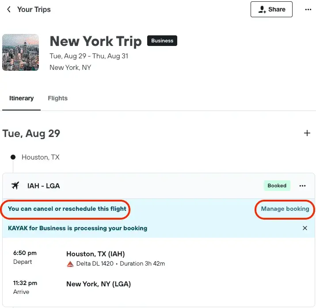Click 'KAYAK for Business is processing your booking'

78,228
